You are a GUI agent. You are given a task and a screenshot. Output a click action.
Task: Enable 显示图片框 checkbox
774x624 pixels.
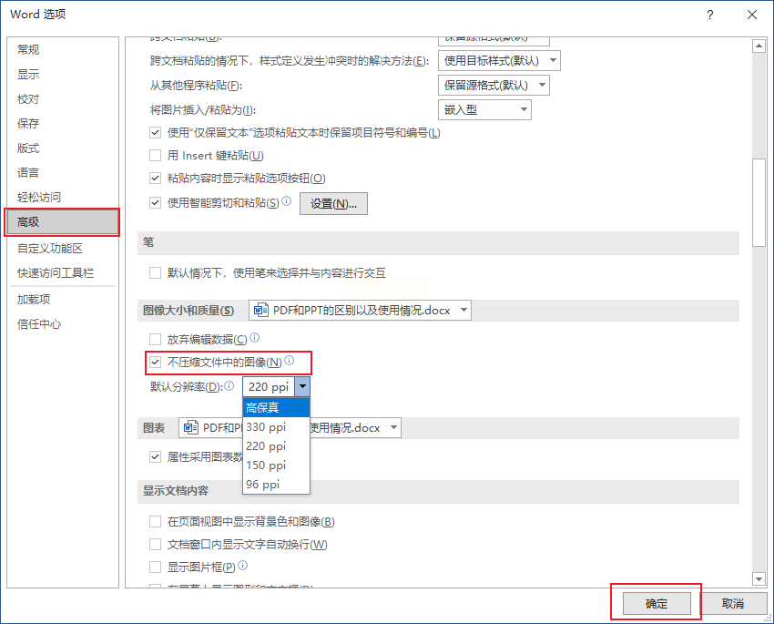pyautogui.click(x=155, y=568)
